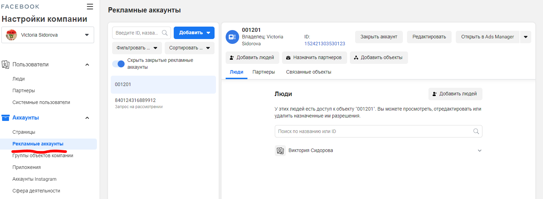Click the hamburger menu icon beside Facebook
This screenshot has width=543, height=199.
[x=90, y=7]
